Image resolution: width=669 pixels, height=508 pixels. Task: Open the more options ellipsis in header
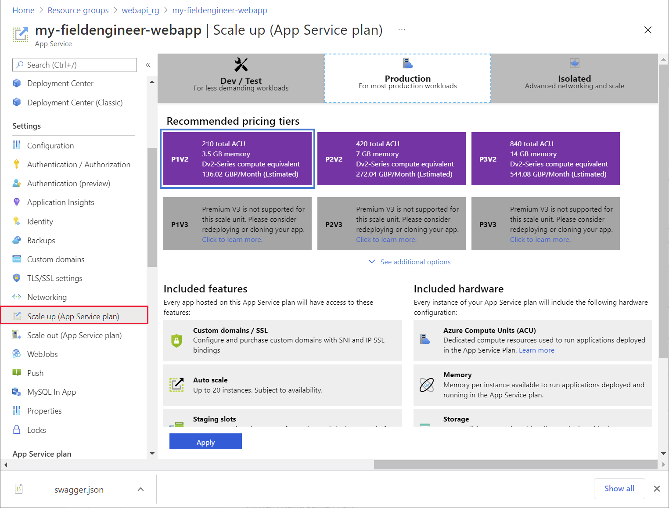click(402, 30)
